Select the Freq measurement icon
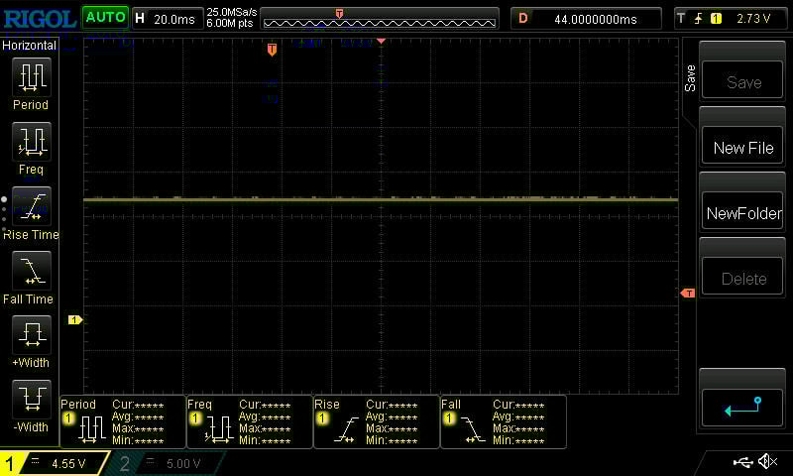Screen dimensions: 793x476 coord(32,141)
